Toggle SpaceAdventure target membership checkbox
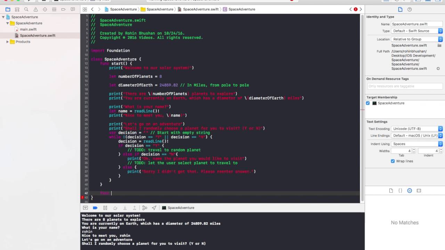The image size is (445, 250). pos(368,103)
